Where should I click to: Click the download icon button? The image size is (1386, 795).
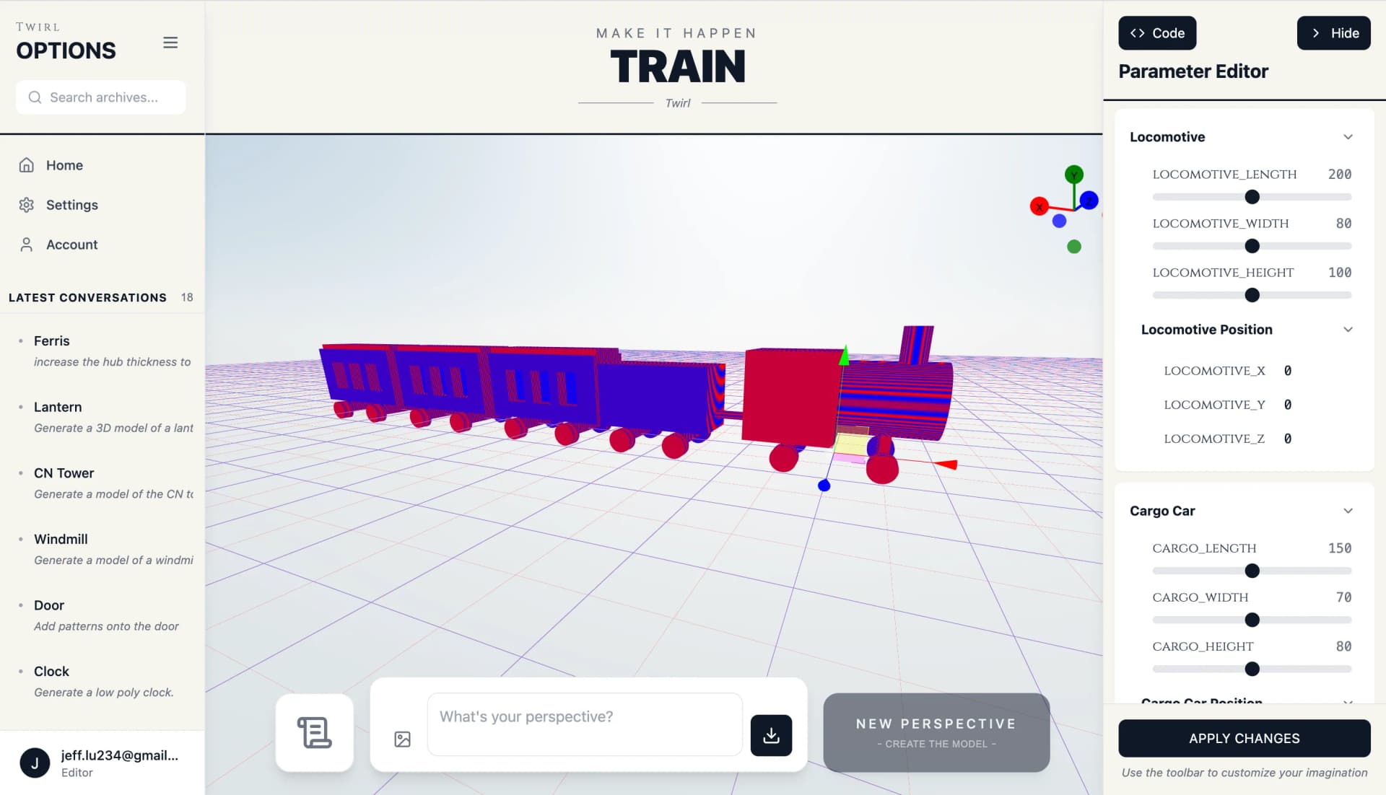pos(771,735)
